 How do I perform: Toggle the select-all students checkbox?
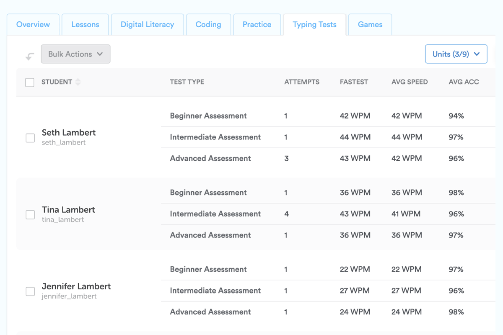click(30, 82)
